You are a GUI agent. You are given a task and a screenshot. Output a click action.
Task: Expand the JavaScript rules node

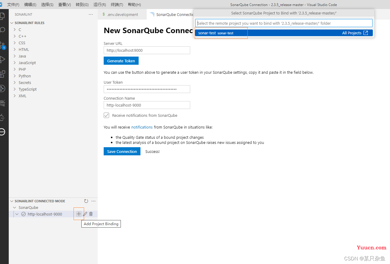14,63
